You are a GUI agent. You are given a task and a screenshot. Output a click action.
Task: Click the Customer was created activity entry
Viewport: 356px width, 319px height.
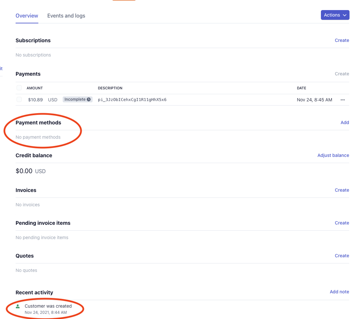[x=49, y=306]
